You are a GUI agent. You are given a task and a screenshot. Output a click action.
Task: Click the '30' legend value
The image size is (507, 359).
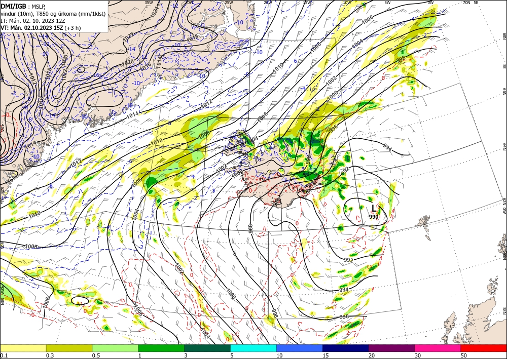(x=418, y=355)
